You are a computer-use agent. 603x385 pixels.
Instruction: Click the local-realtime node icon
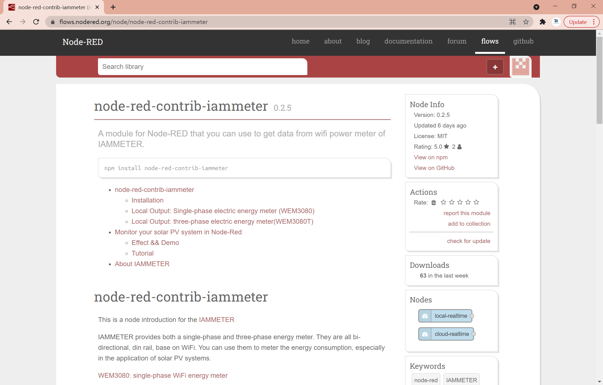pos(425,316)
